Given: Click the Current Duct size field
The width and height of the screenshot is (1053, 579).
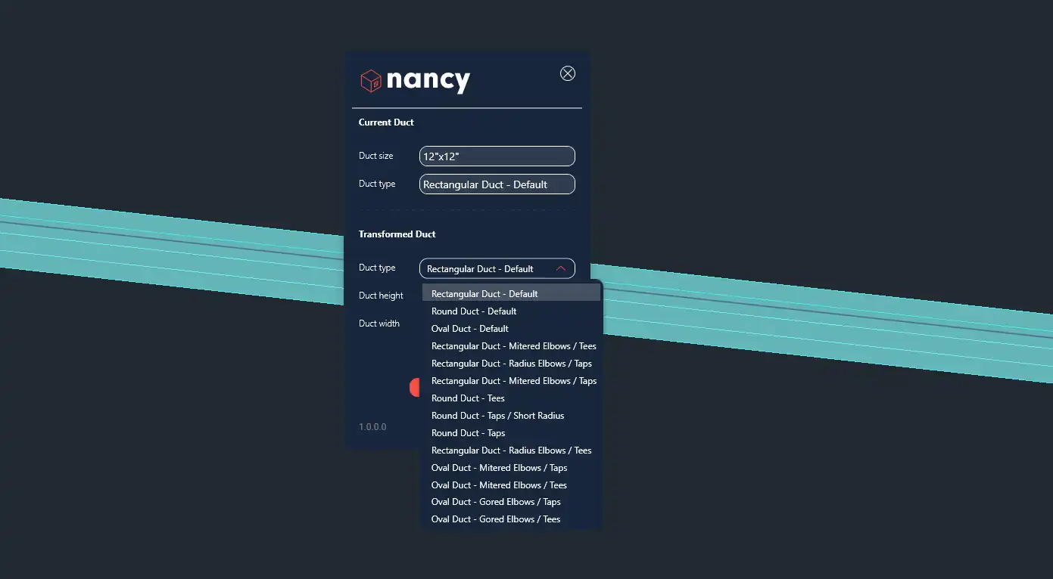Looking at the screenshot, I should [x=497, y=156].
